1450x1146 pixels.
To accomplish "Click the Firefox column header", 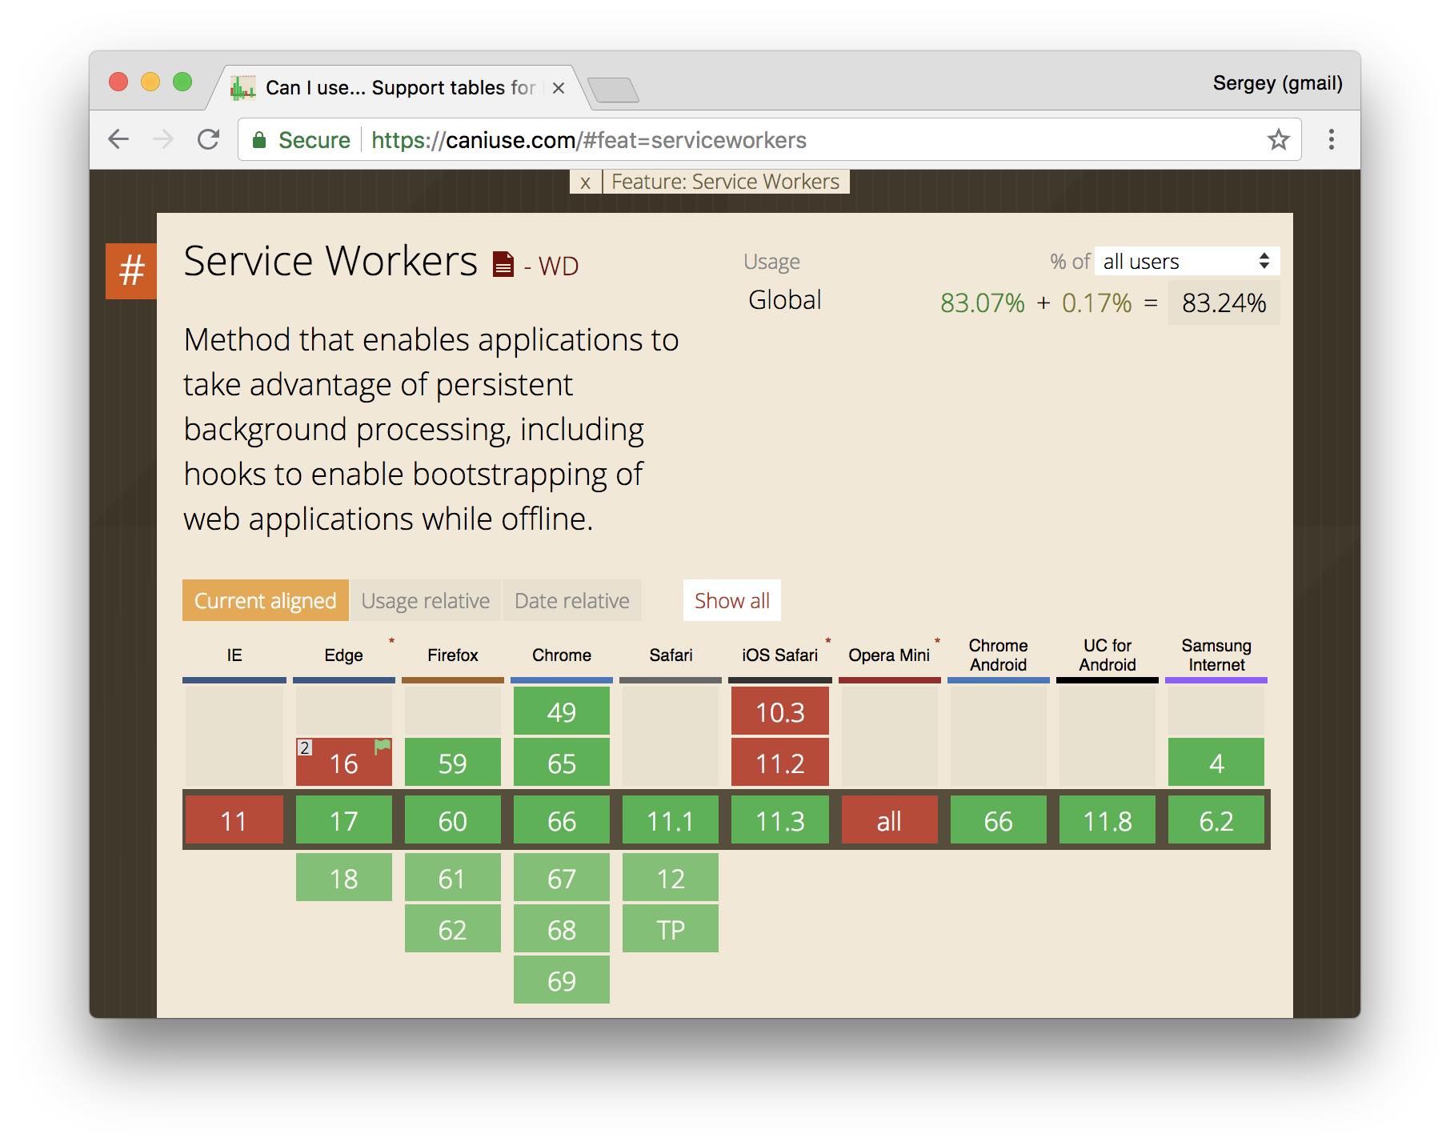I will point(452,655).
